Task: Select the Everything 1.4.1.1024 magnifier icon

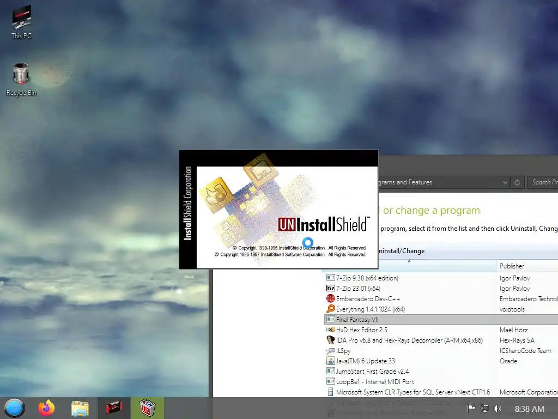Action: [330, 309]
